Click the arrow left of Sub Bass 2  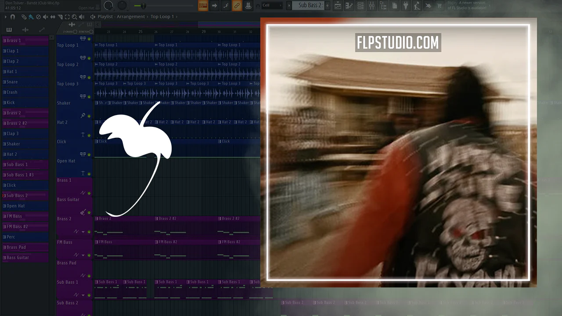tap(289, 6)
